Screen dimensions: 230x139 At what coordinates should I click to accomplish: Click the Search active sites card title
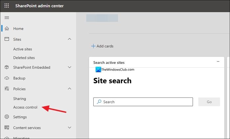(x=109, y=62)
